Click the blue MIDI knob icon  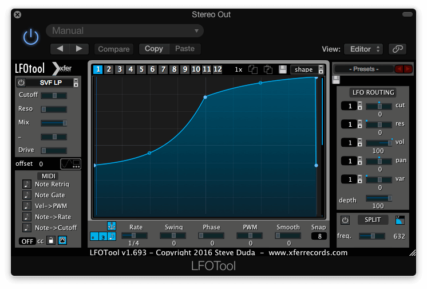coord(62,240)
